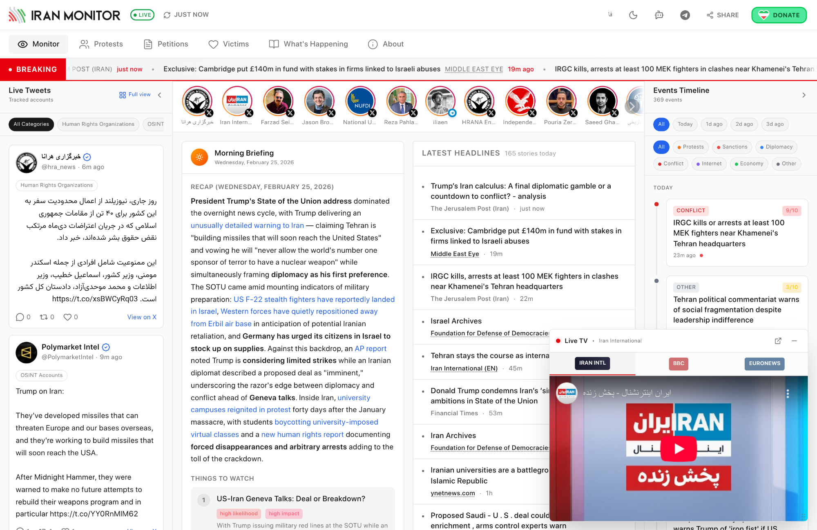Open Full view of live tweets

pyautogui.click(x=135, y=95)
